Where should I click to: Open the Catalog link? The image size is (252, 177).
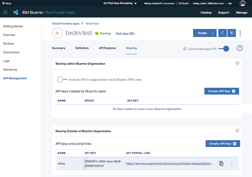point(206,13)
